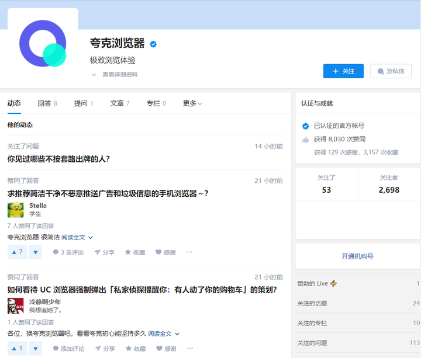Image resolution: width=421 pixels, height=358 pixels.
Task: Open question 你见过哪些不按套路出牌的人?
Action: [x=58, y=159]
